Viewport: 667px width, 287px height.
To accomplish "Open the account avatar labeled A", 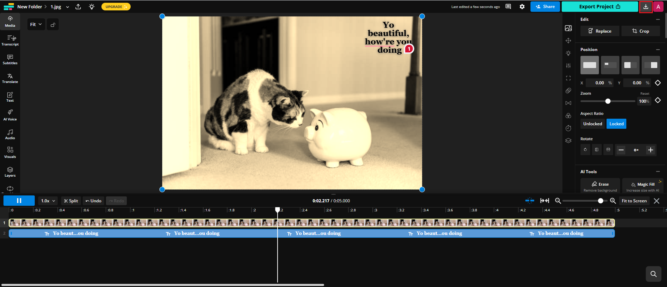I will 658,7.
